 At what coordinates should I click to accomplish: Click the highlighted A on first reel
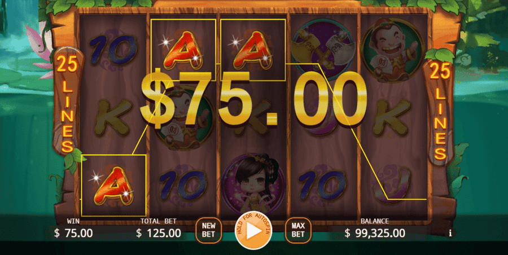pyautogui.click(x=113, y=186)
